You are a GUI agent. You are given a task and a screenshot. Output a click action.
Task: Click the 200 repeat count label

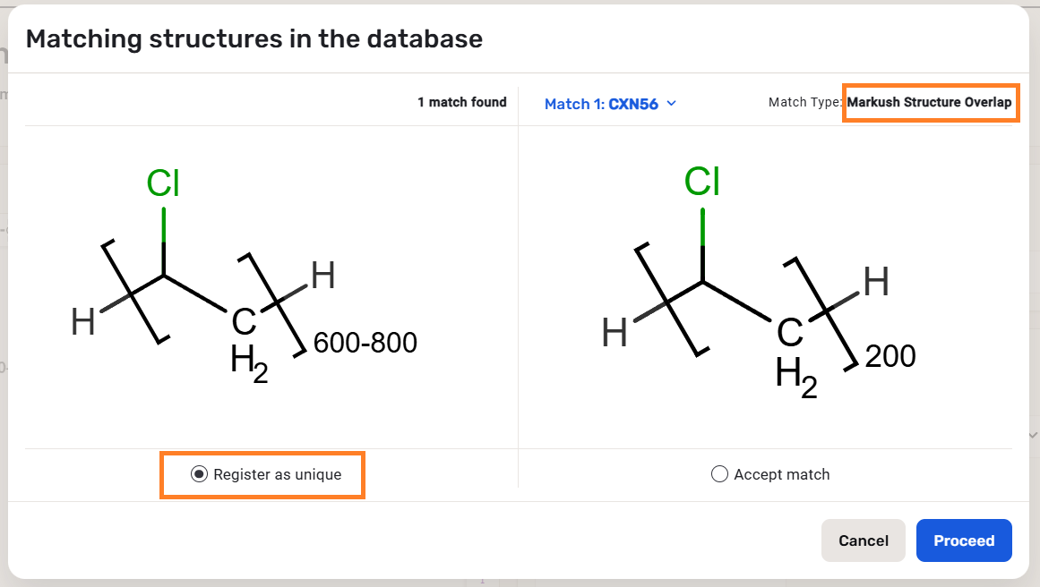pos(890,357)
